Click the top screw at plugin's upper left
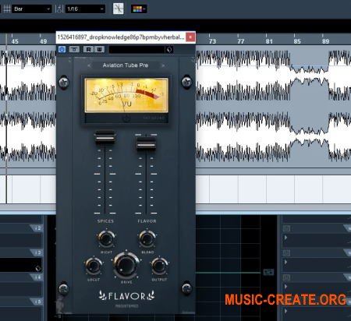The height and width of the screenshot is (321, 351). tap(63, 82)
